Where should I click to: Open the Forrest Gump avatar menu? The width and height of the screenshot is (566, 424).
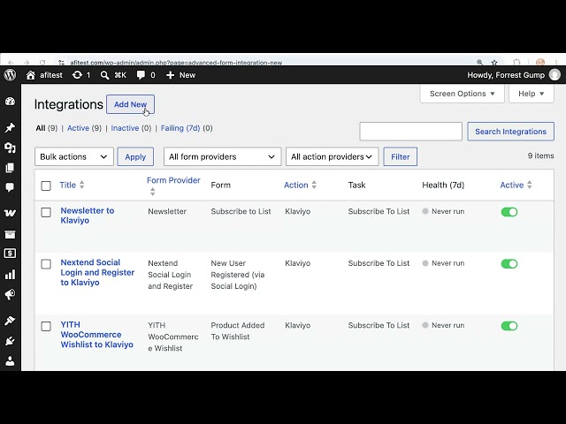pos(555,74)
